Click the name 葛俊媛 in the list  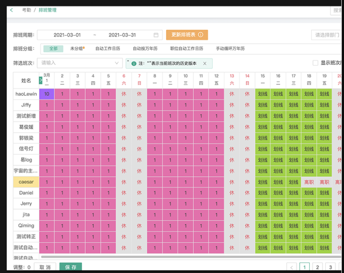(26, 127)
